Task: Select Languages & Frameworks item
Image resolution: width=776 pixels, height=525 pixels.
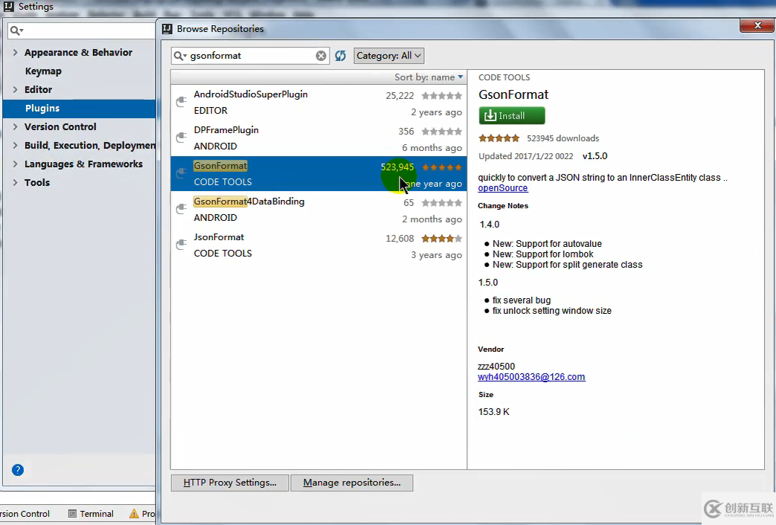Action: [83, 164]
